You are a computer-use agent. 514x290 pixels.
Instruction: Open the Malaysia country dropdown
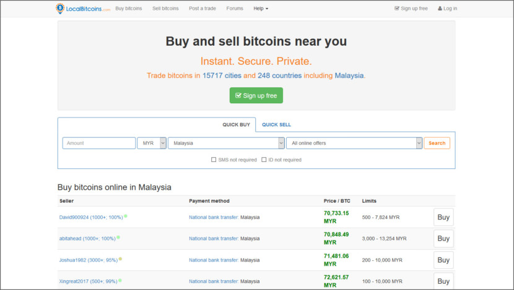pyautogui.click(x=226, y=143)
